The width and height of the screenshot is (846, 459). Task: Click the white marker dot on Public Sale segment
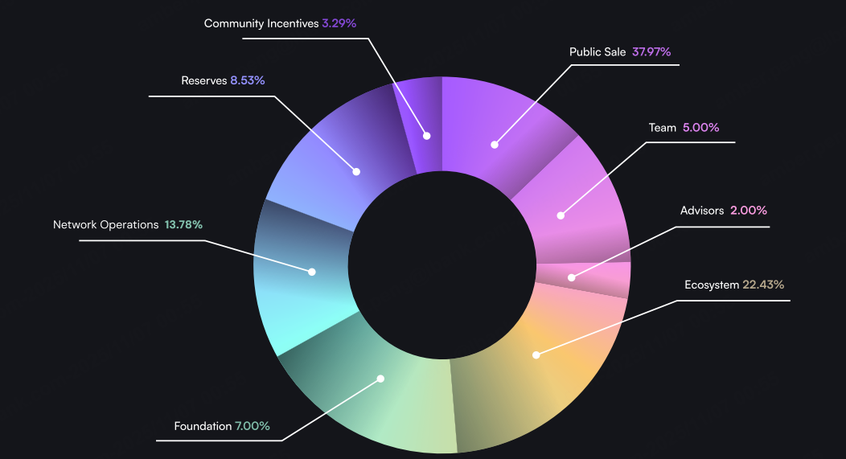click(x=495, y=145)
